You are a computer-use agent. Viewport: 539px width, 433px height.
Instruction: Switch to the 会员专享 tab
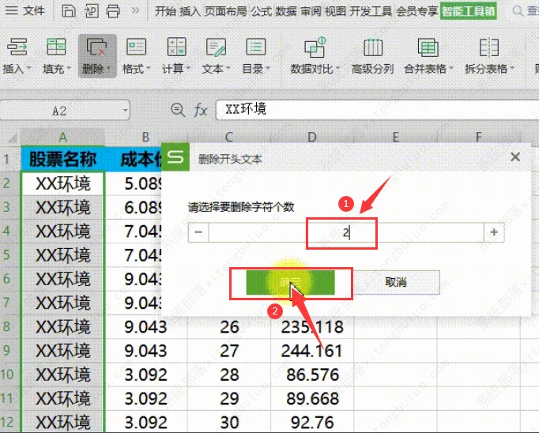(417, 11)
